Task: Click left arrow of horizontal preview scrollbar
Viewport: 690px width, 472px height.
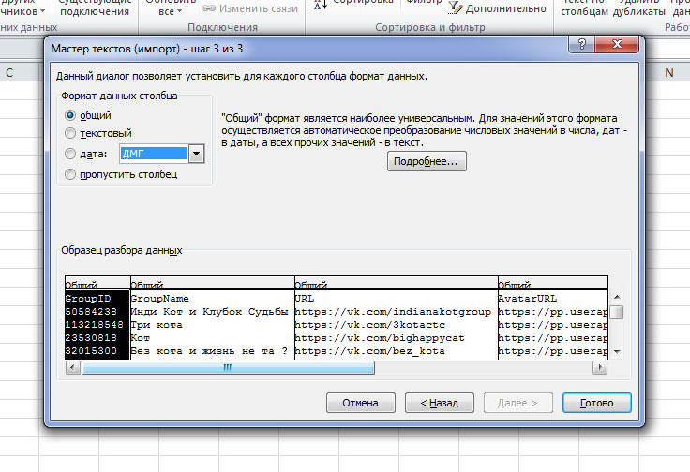Action: 72,368
